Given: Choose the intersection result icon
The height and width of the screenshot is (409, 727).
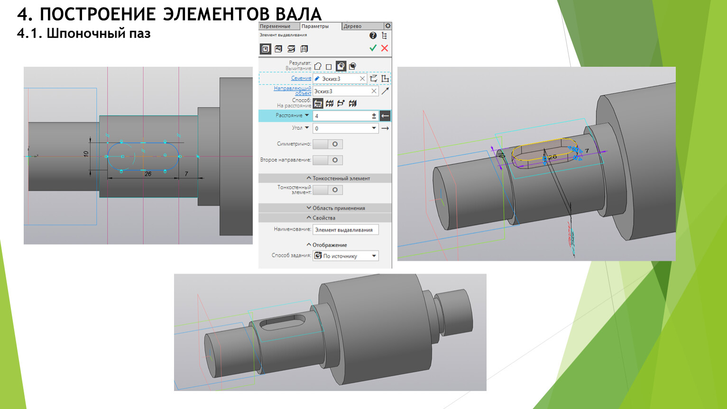Looking at the screenshot, I should [x=352, y=66].
